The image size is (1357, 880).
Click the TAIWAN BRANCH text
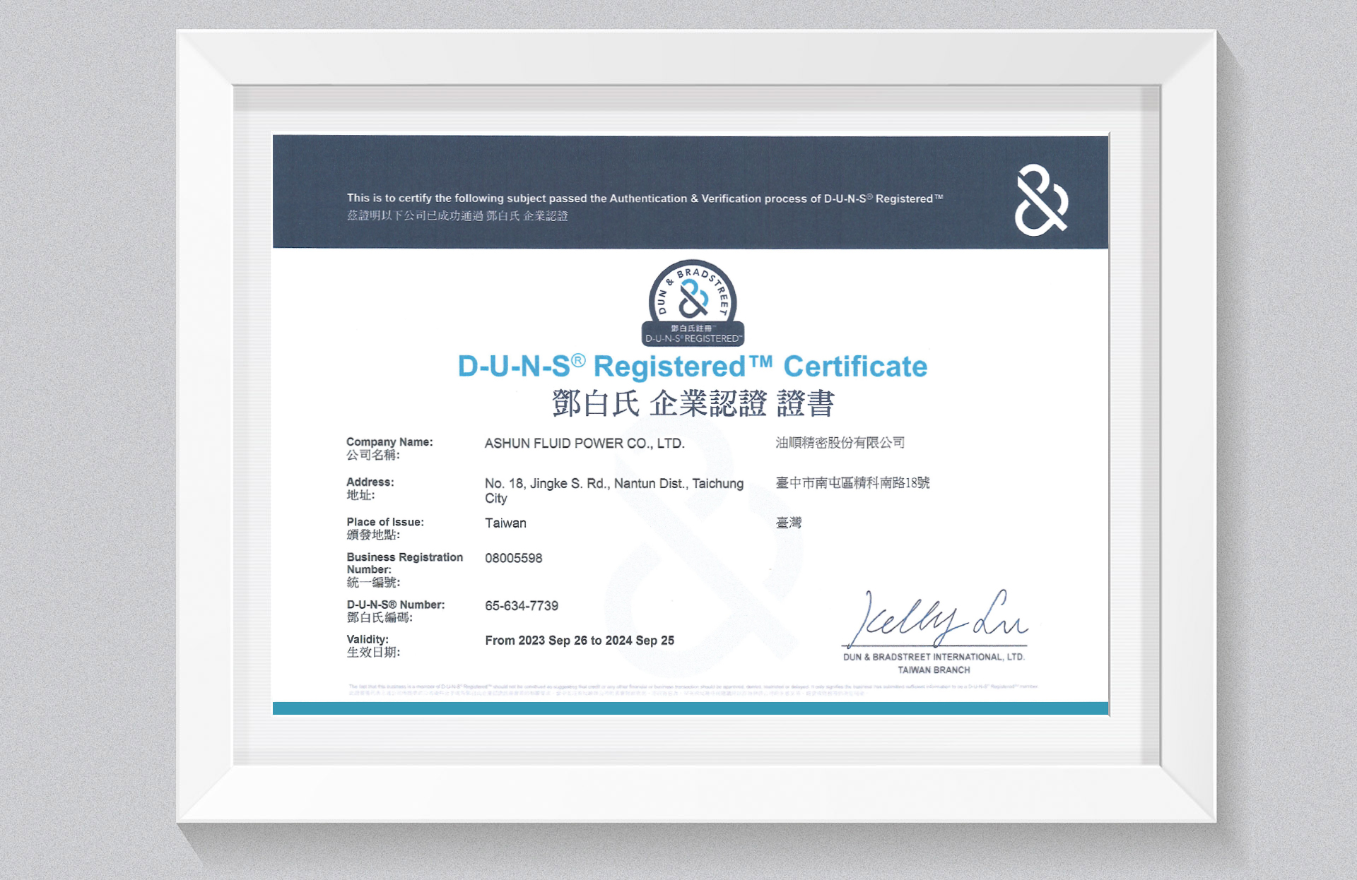click(934, 670)
